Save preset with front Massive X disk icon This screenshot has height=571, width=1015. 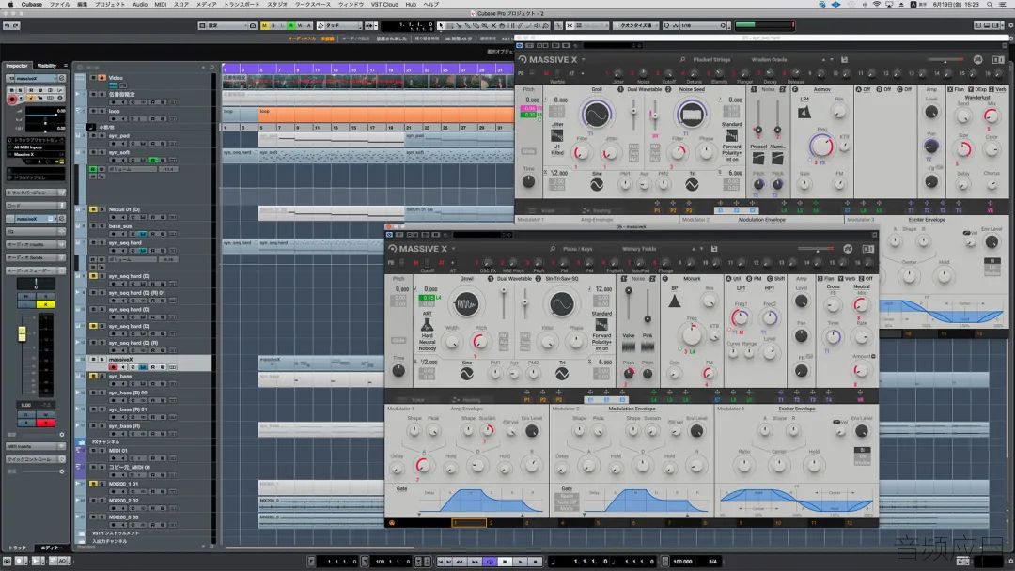714,249
